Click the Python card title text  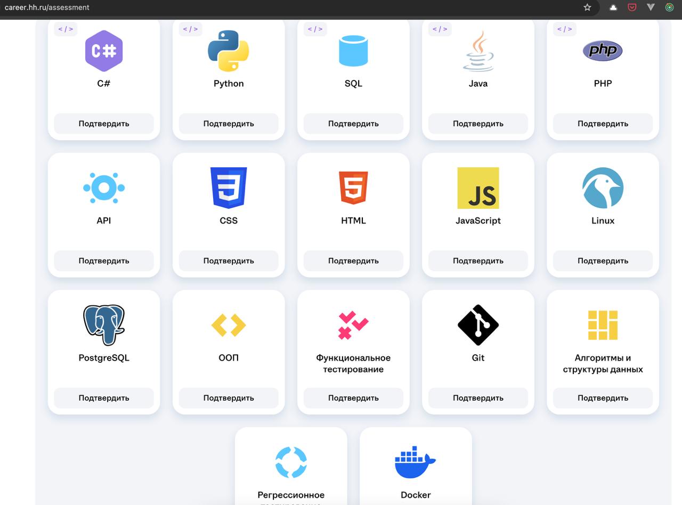[x=229, y=84]
